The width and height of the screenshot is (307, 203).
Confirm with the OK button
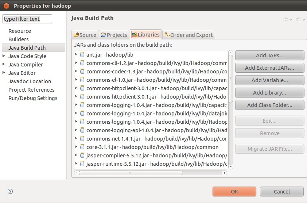pos(234,191)
